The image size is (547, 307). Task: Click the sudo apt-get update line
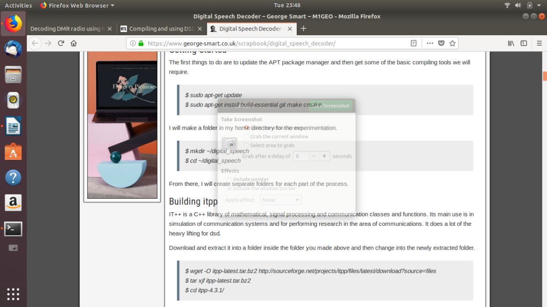[213, 95]
